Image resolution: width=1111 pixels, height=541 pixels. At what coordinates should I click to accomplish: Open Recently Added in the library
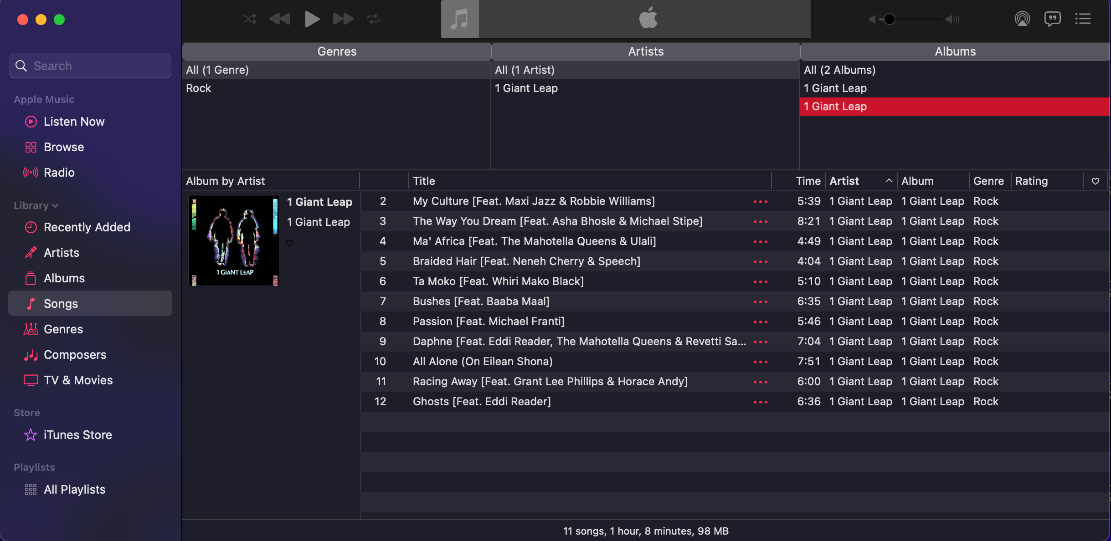(x=87, y=227)
